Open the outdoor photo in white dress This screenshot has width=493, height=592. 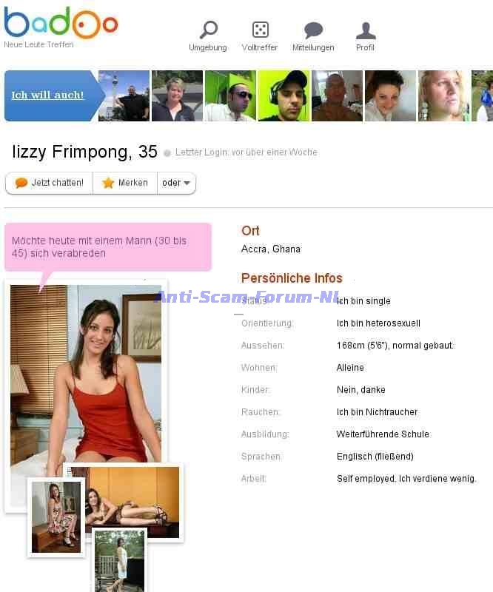coord(119,562)
